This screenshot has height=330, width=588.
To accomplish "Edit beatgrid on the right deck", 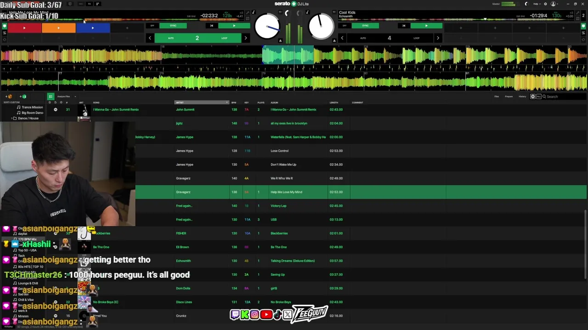I will [x=520, y=16].
